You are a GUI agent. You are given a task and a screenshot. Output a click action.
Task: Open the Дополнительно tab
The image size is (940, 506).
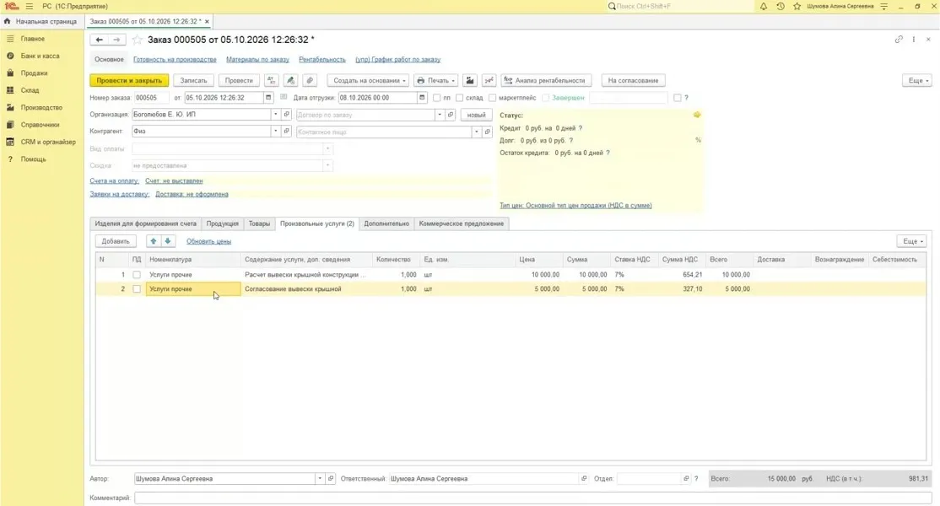(x=386, y=224)
